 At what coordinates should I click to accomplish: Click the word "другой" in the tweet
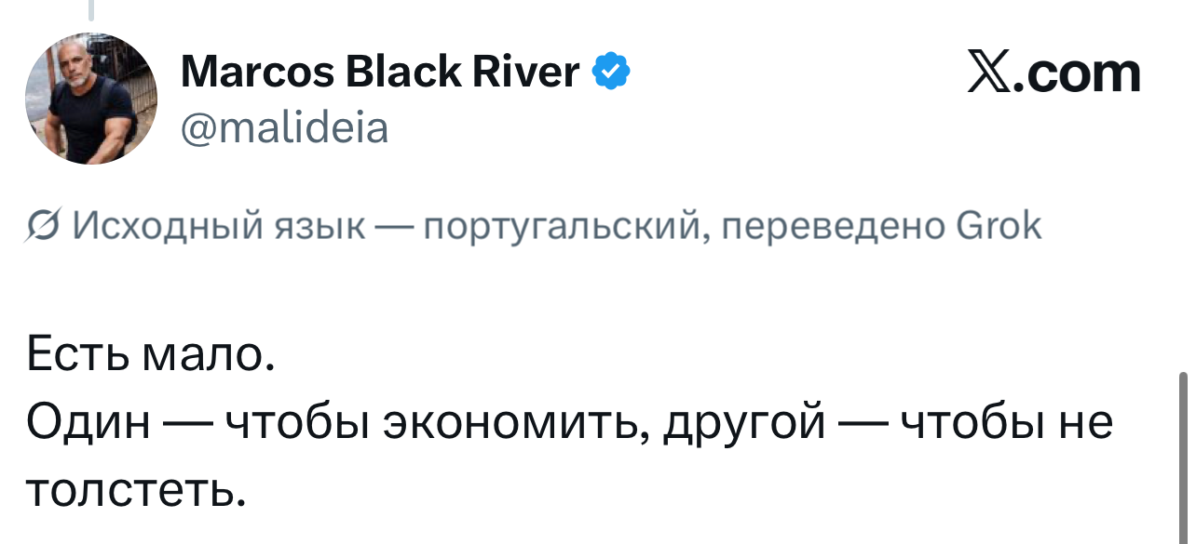pyautogui.click(x=745, y=424)
